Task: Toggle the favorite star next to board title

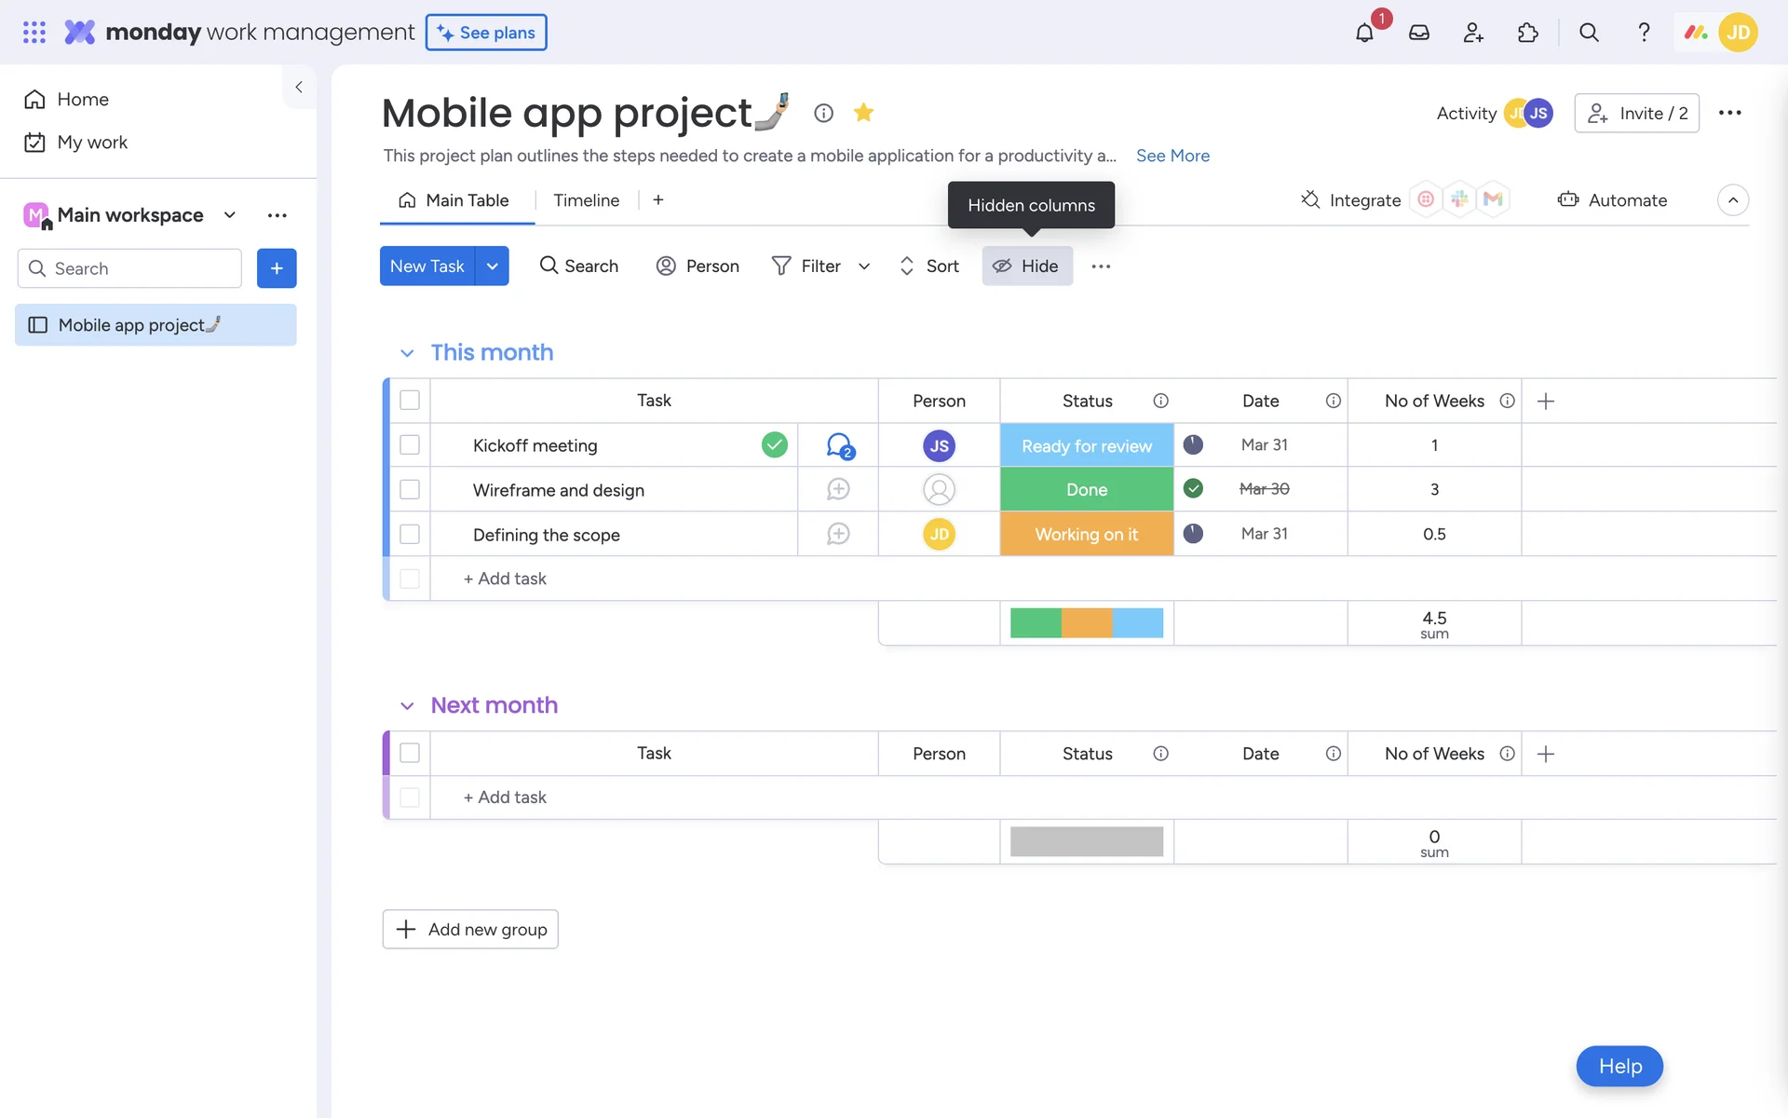Action: 863,113
